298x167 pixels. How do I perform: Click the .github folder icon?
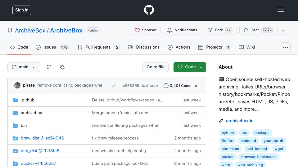coord(15,100)
